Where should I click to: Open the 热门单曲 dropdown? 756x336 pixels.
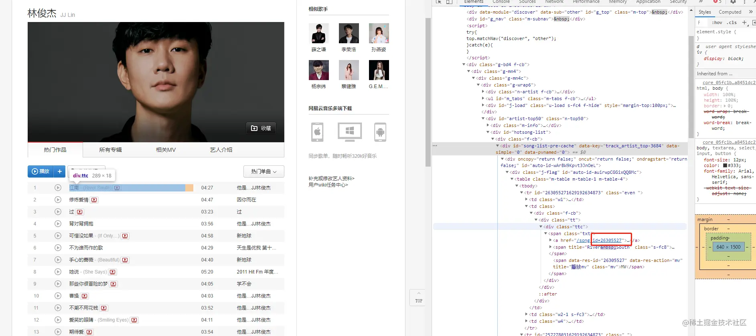263,171
